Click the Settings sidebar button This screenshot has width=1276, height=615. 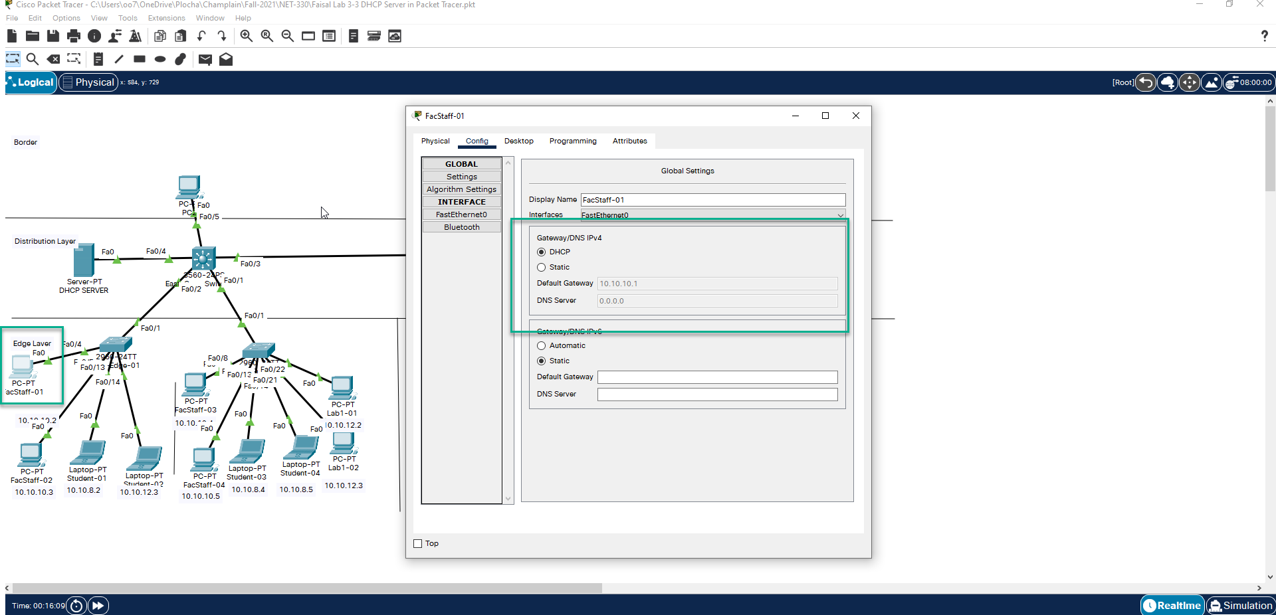click(x=462, y=177)
